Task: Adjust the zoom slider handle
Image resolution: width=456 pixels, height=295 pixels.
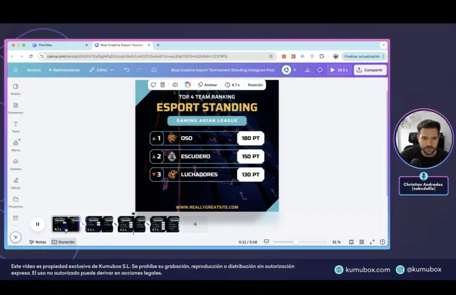Action: [x=296, y=242]
